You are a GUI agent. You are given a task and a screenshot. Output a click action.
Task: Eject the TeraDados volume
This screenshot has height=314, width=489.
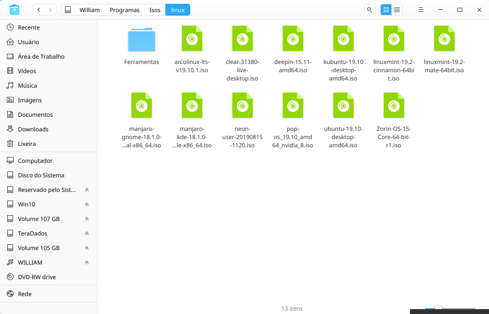[x=87, y=234]
